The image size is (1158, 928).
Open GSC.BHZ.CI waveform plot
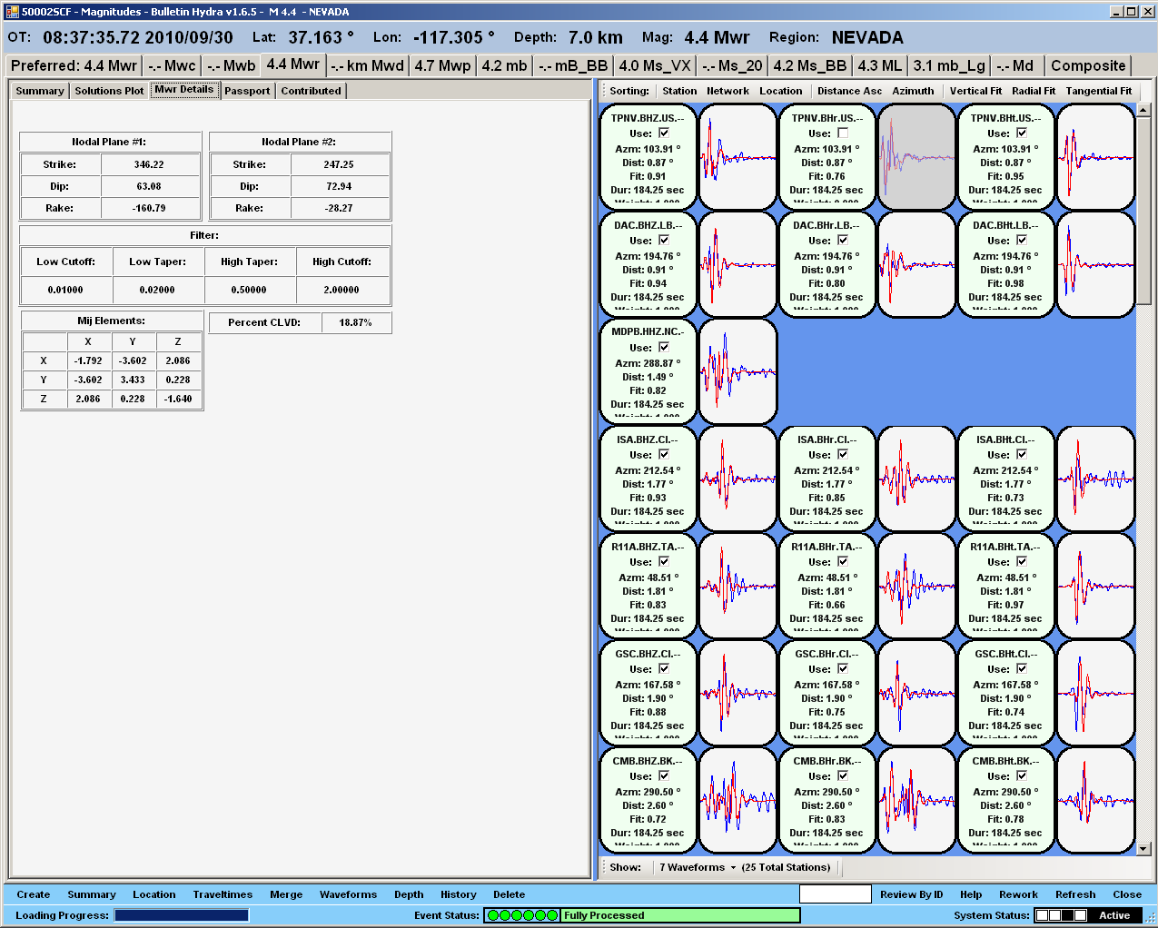point(738,693)
